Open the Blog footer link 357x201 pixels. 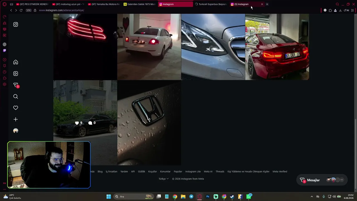100,171
